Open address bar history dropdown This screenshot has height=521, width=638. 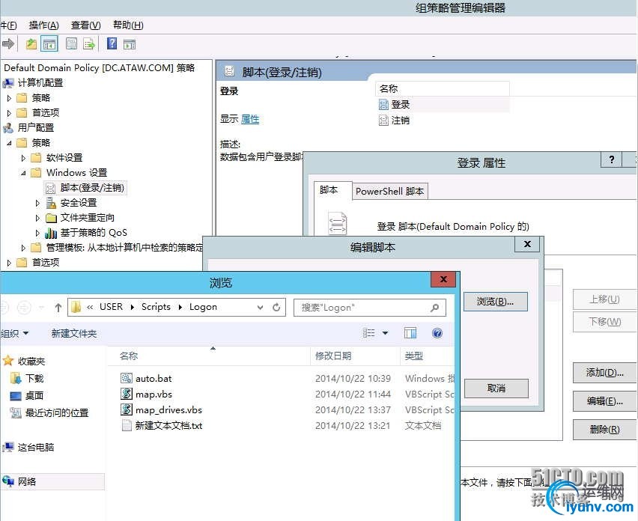[x=260, y=308]
